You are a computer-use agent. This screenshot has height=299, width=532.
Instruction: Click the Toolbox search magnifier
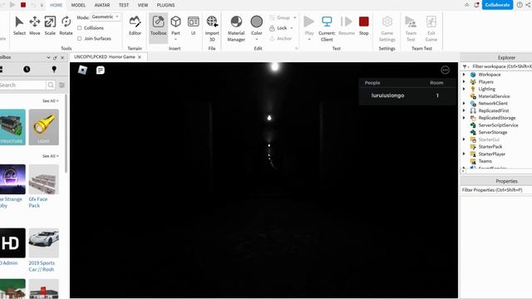51,85
